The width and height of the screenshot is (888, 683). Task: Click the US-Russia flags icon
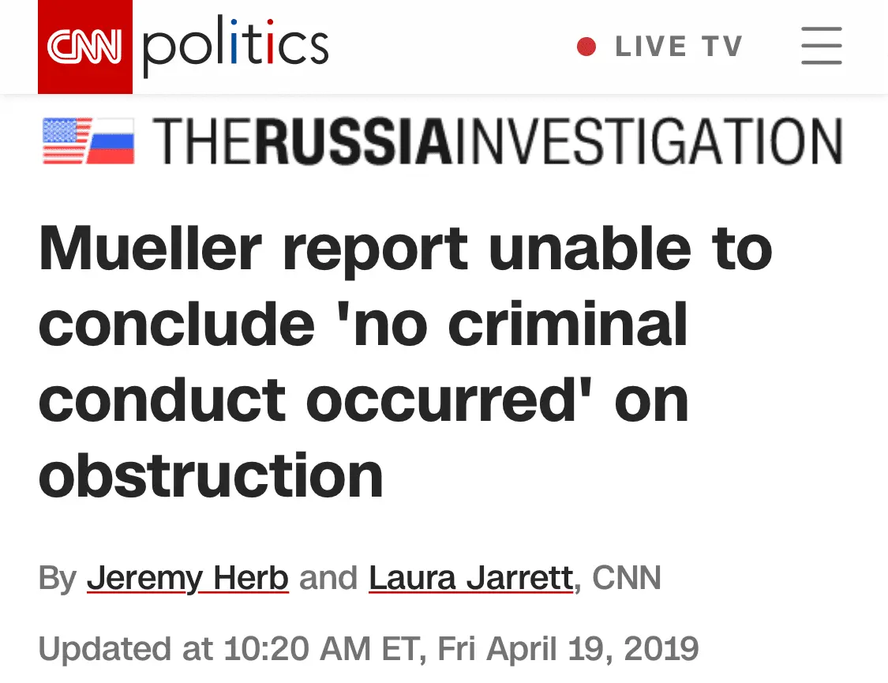(x=88, y=141)
